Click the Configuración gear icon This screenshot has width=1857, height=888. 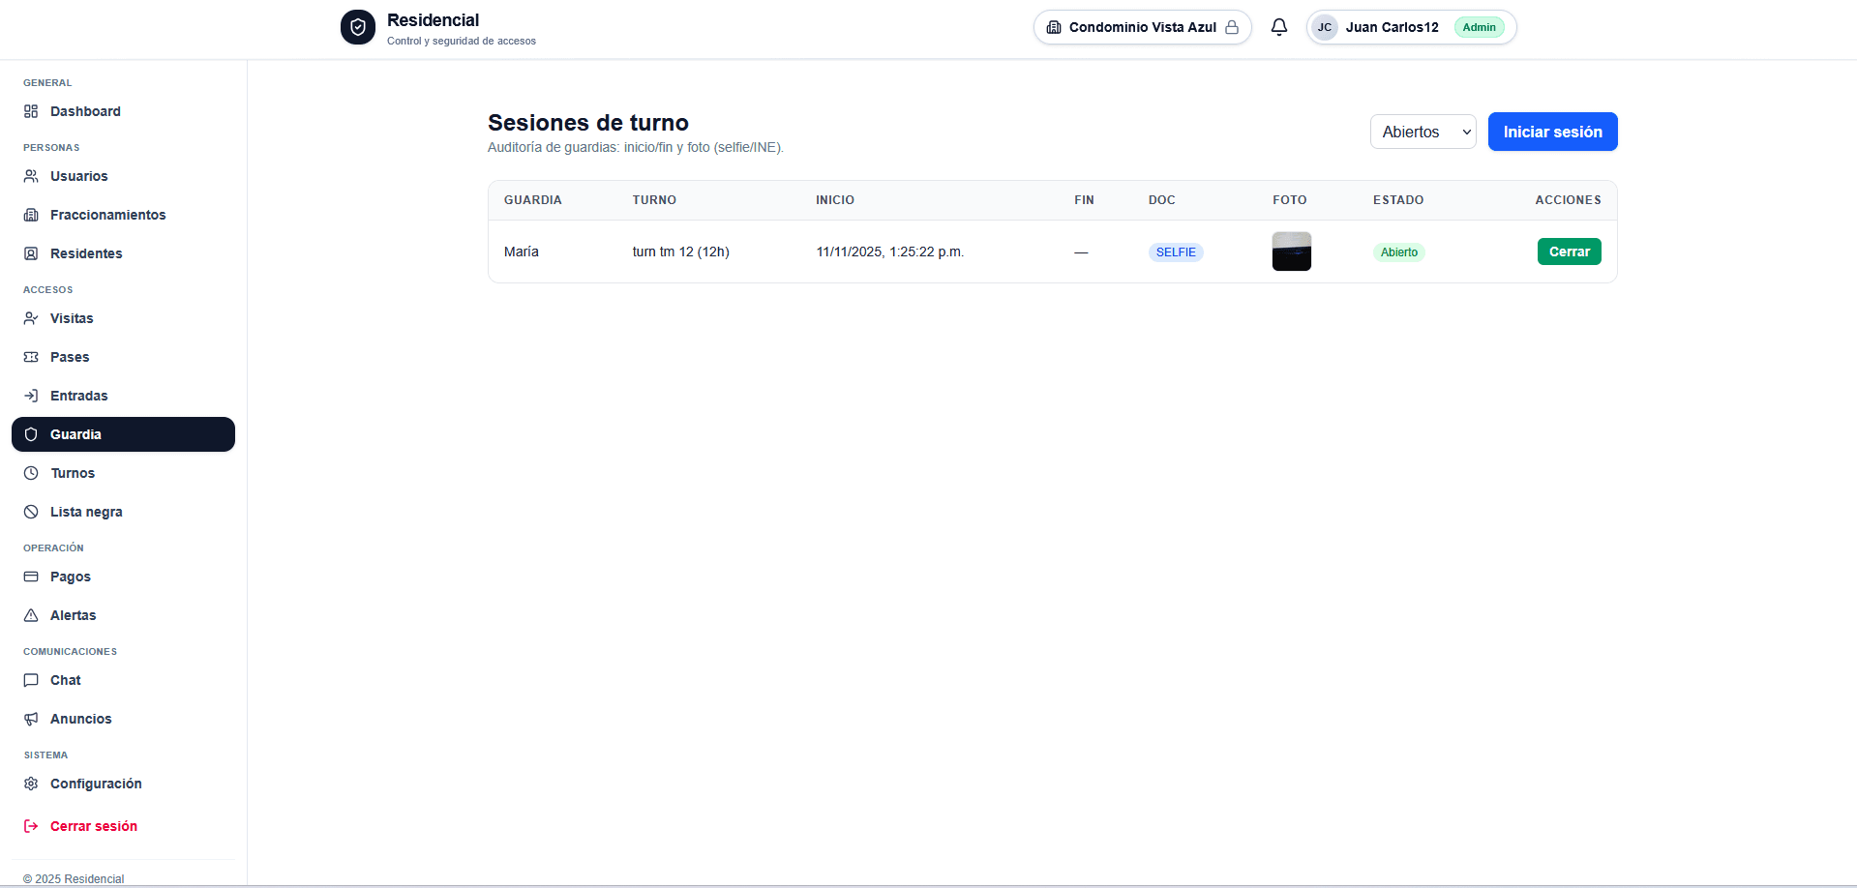tap(31, 784)
